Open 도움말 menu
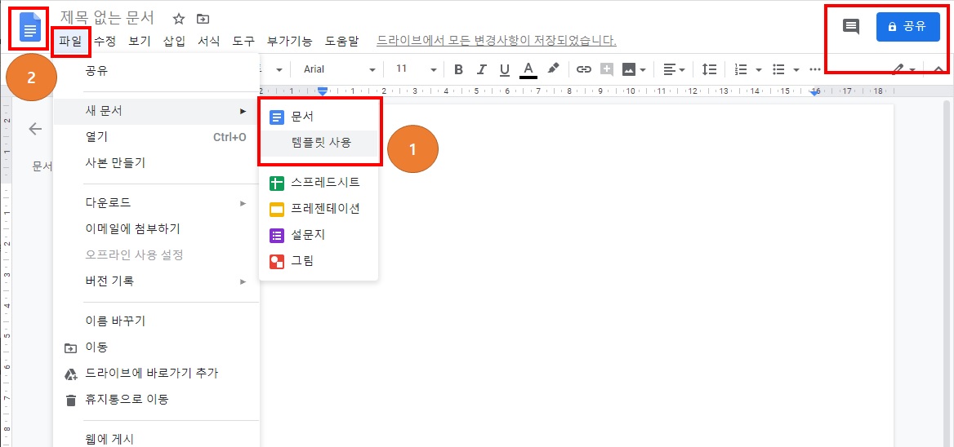 coord(342,42)
